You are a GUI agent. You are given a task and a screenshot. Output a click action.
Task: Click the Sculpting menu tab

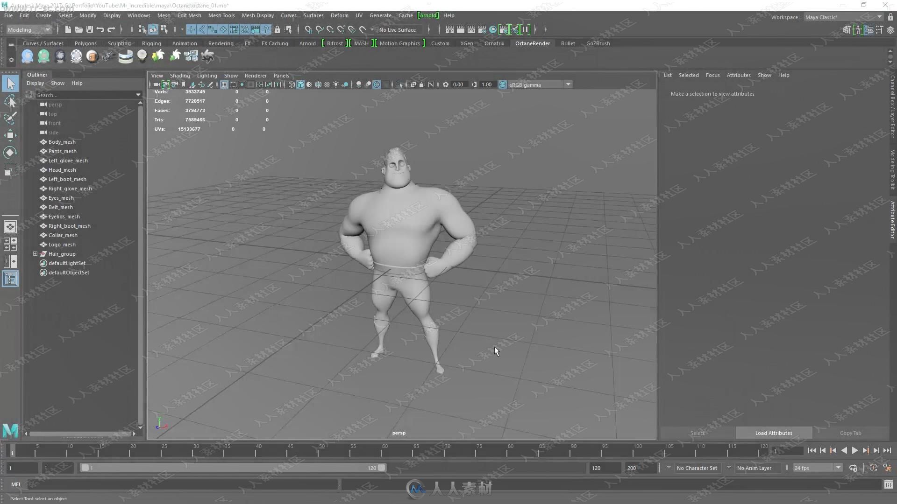pyautogui.click(x=119, y=43)
